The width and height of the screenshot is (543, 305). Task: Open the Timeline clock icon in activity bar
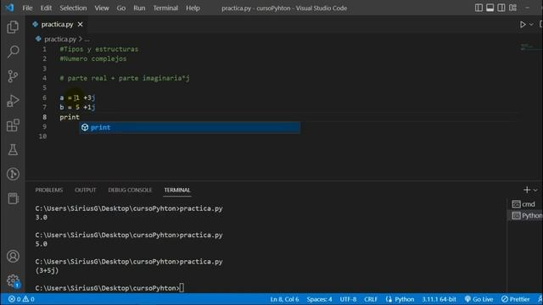tap(13, 174)
